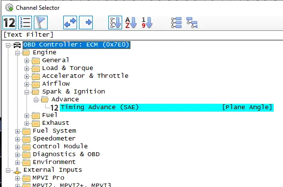Click the Speedometer folder icon
This screenshot has height=187, width=283.
pos(26,139)
